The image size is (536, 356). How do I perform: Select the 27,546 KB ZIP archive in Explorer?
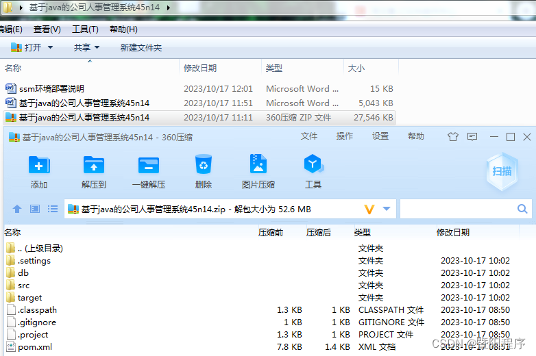click(x=199, y=118)
